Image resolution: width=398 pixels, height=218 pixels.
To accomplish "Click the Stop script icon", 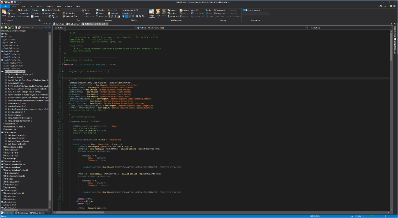I will click(x=164, y=12).
